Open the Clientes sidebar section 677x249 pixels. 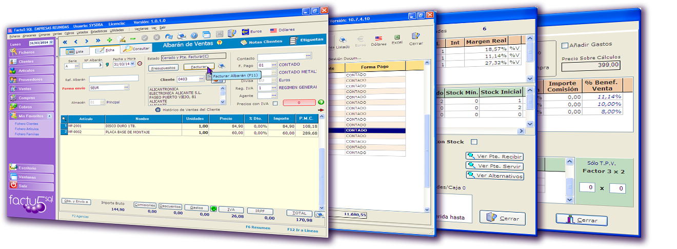point(31,61)
